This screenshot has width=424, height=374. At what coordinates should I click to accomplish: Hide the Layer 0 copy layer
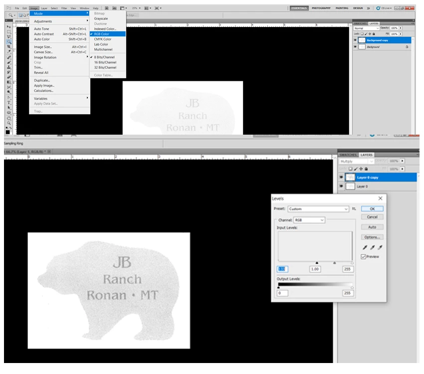(x=341, y=177)
